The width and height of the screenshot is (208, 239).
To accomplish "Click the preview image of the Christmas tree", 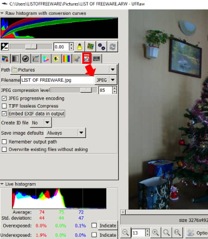I will pyautogui.click(x=168, y=109).
